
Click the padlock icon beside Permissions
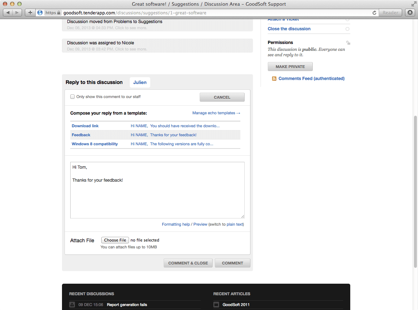[x=348, y=43]
